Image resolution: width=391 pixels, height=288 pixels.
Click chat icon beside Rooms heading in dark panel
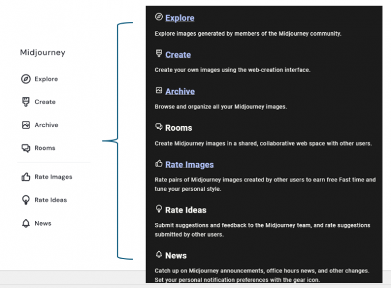[159, 127]
